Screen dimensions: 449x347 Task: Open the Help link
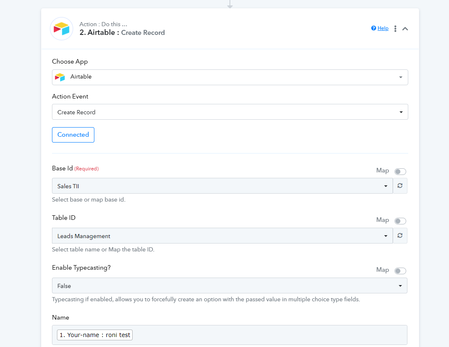383,28
